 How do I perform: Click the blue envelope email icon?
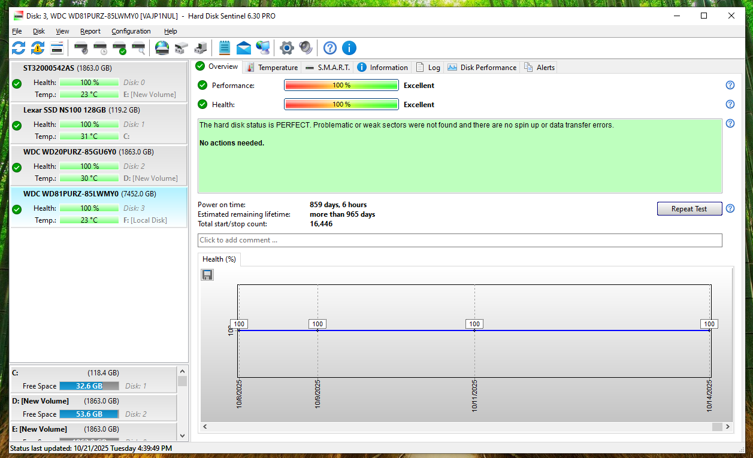(x=243, y=48)
